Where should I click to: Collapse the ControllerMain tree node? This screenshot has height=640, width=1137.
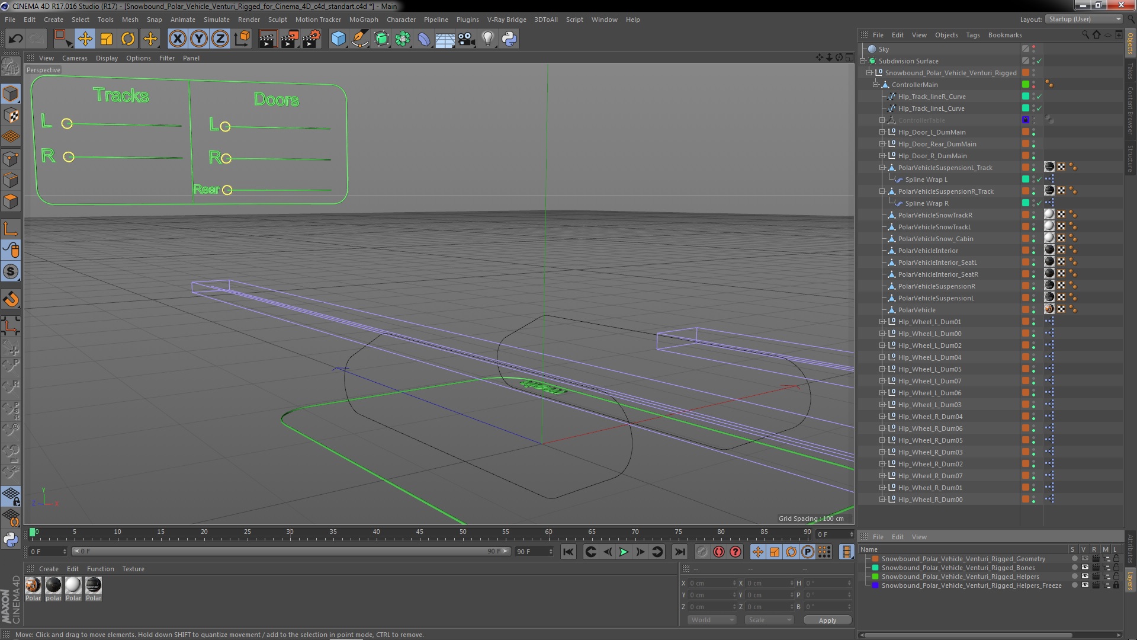click(x=875, y=85)
